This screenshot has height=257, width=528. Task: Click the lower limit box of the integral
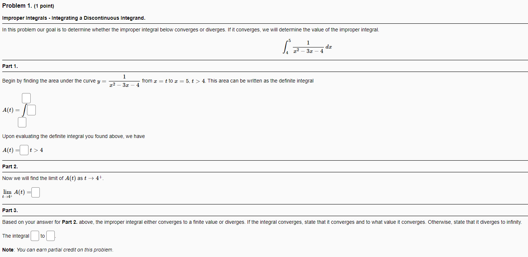coord(22,122)
